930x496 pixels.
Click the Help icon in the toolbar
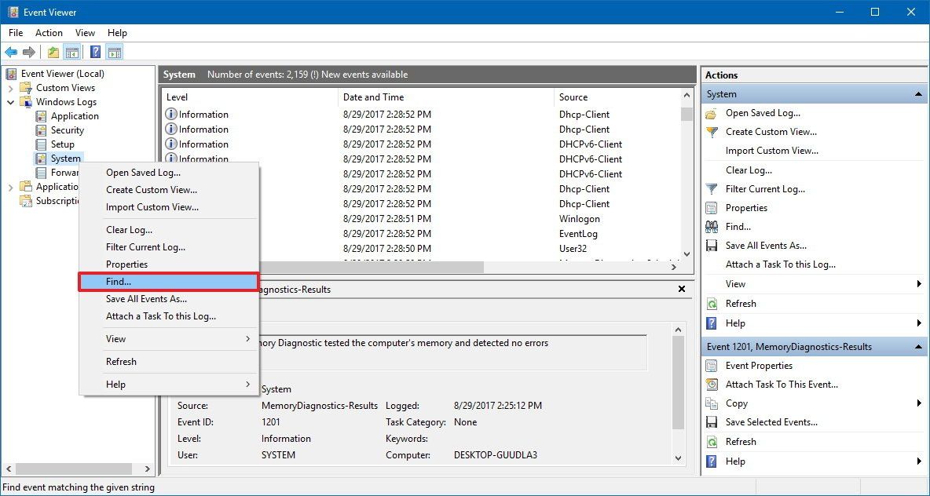tap(95, 52)
